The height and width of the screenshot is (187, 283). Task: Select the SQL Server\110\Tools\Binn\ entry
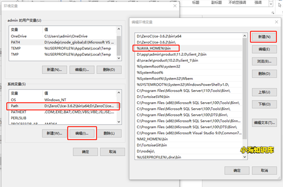click(x=188, y=91)
